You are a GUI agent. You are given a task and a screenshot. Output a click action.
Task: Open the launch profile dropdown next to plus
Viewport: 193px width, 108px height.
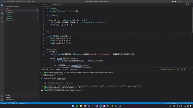tap(180, 69)
